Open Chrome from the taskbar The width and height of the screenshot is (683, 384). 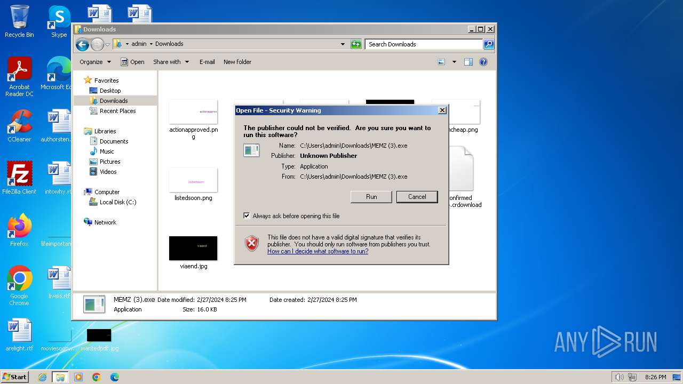pos(97,377)
